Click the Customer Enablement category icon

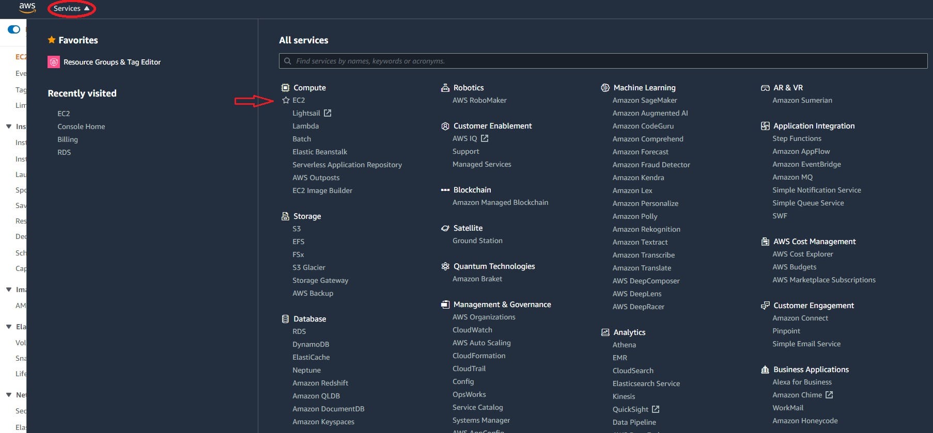click(x=445, y=126)
